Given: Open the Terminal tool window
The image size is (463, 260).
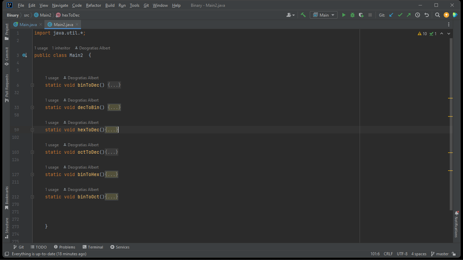Looking at the screenshot, I should pos(93,247).
